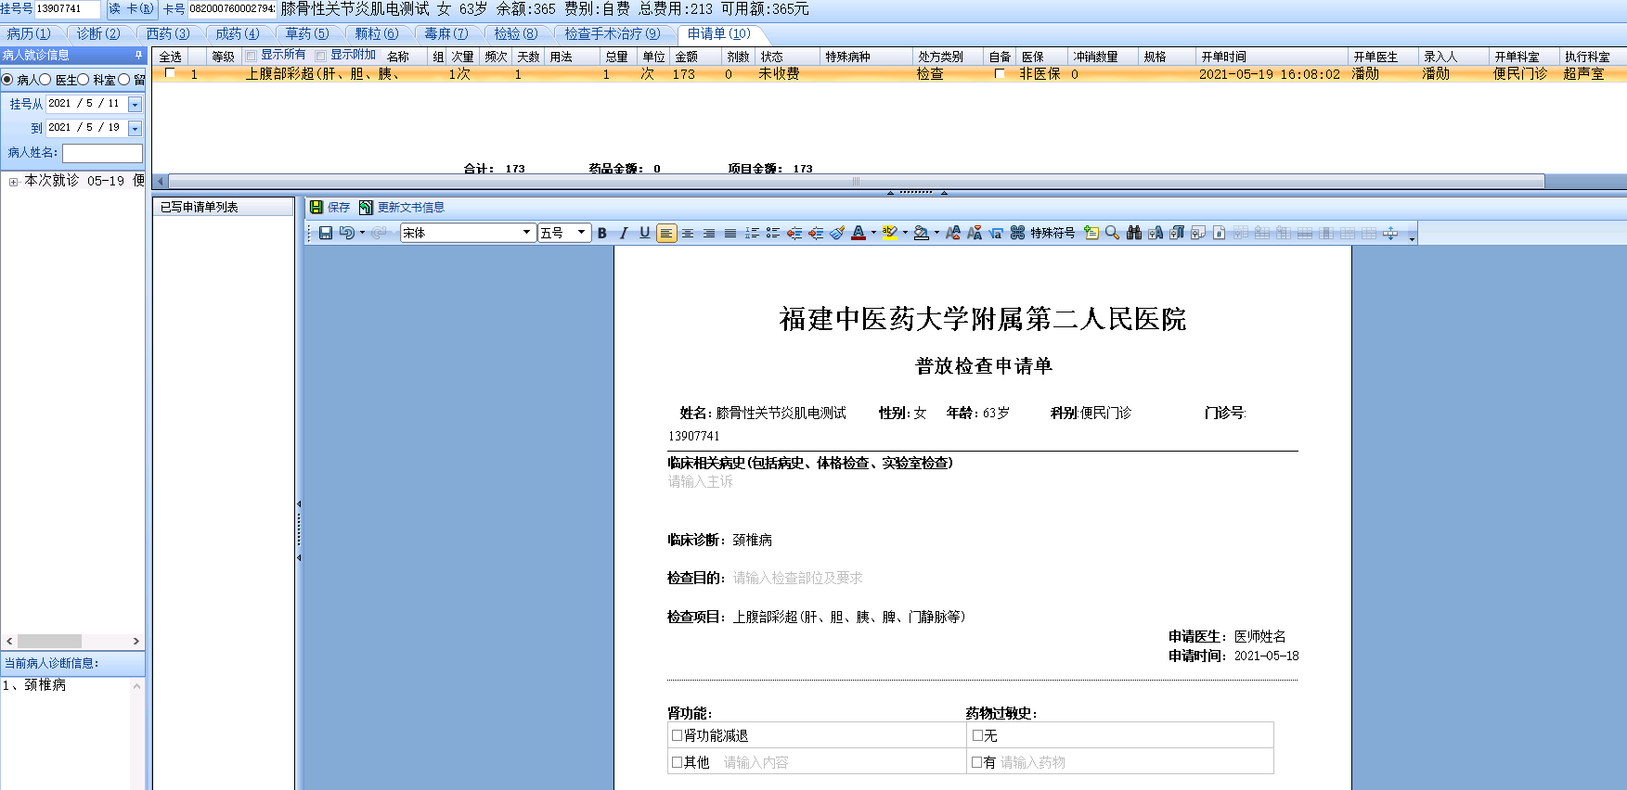Image resolution: width=1627 pixels, height=790 pixels.
Task: Insert a page number field
Action: tap(1220, 233)
